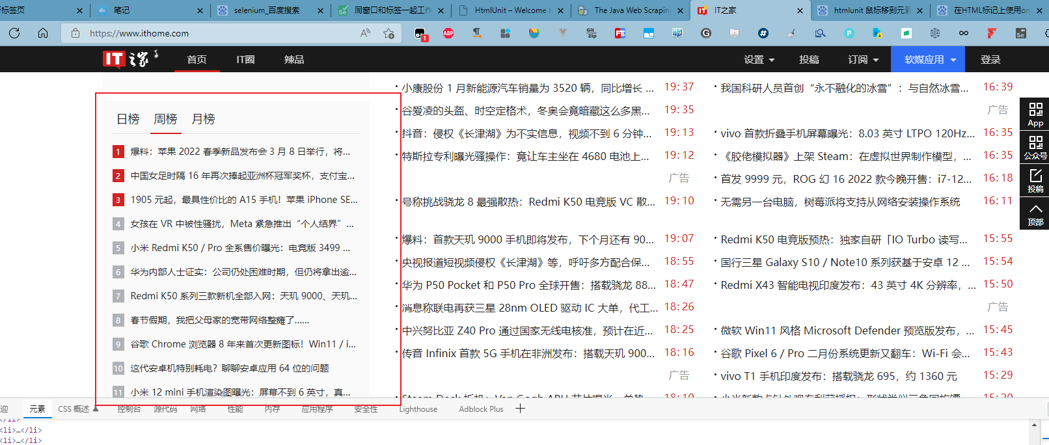Reload the page with the refresh icon
Screen dimensions: 1049x445
(x=14, y=33)
